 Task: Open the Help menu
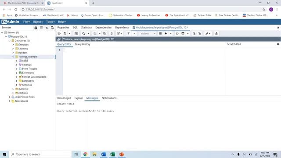point(62,22)
